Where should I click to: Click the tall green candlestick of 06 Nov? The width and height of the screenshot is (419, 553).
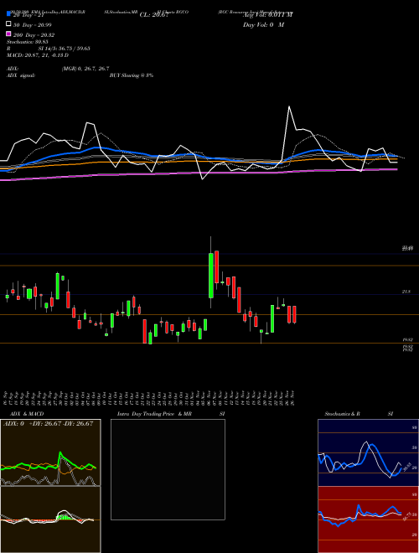click(211, 276)
